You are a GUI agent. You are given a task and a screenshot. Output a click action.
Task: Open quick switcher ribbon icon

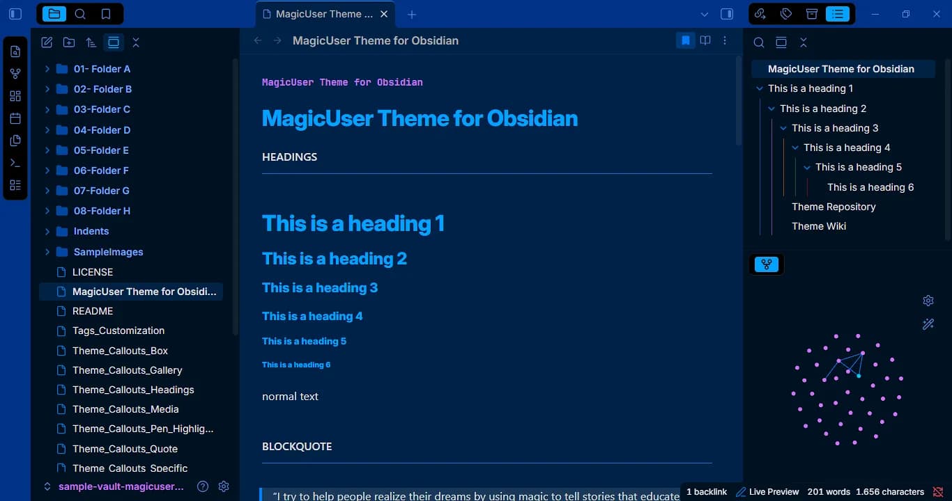click(x=15, y=51)
